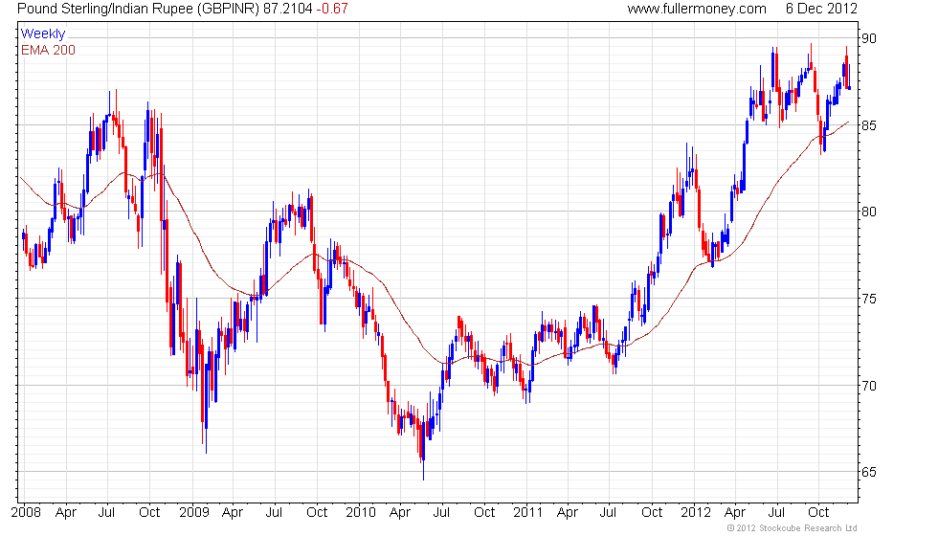The width and height of the screenshot is (938, 536).
Task: Click the latest candlestick at the chart's right end
Action: (x=850, y=77)
